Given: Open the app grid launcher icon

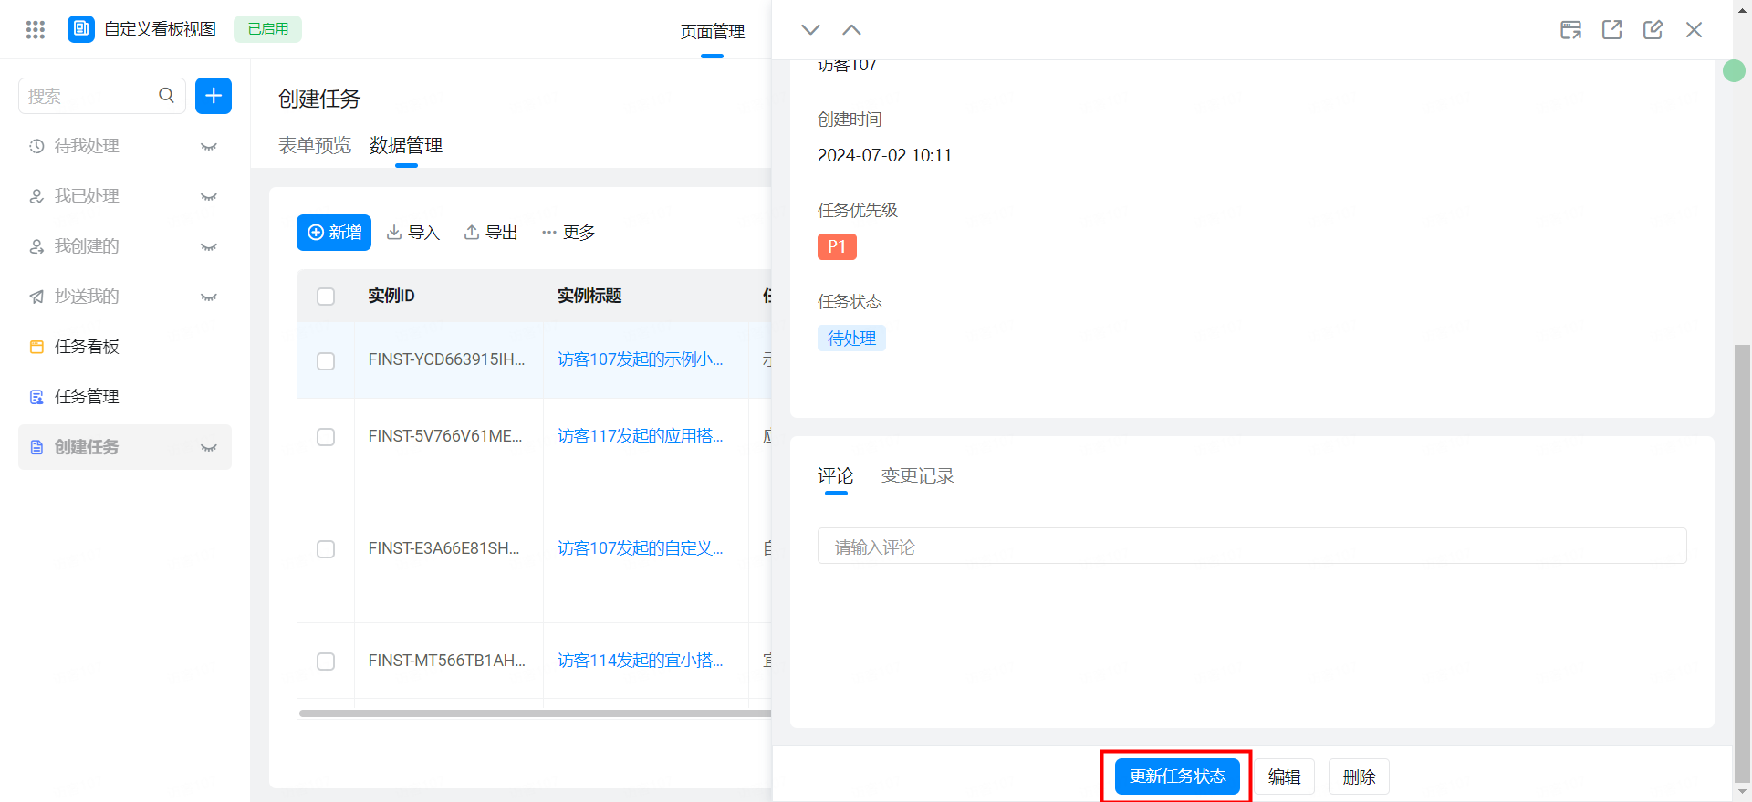Looking at the screenshot, I should 36,30.
